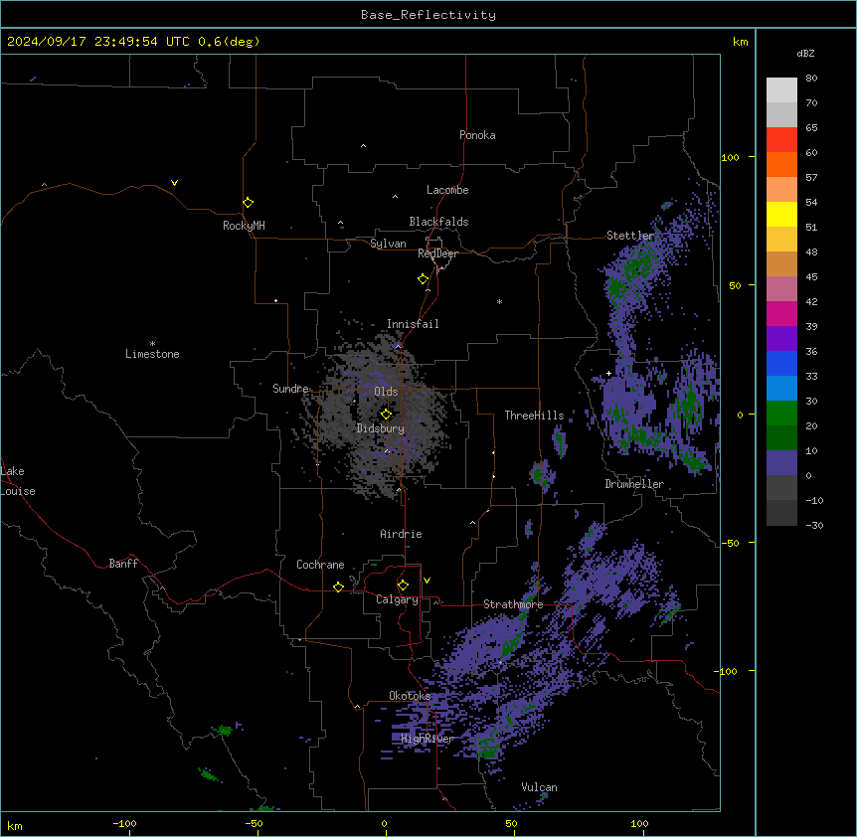Click the RockyMH label
857x837 pixels.
click(x=244, y=226)
